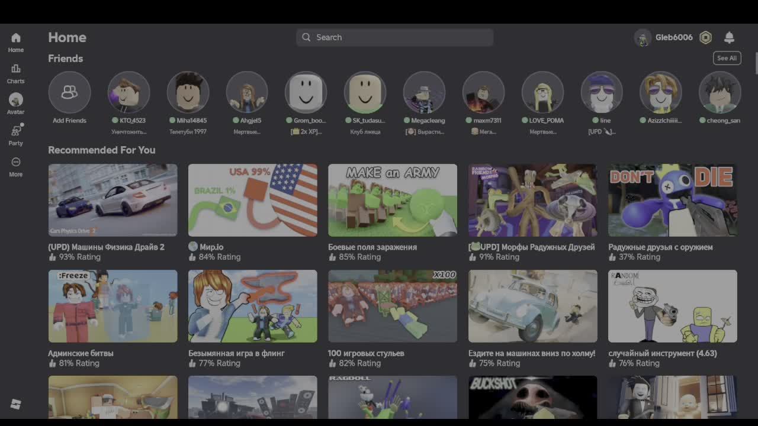Click the Клуб лжеца status text
The width and height of the screenshot is (758, 426).
coord(365,131)
